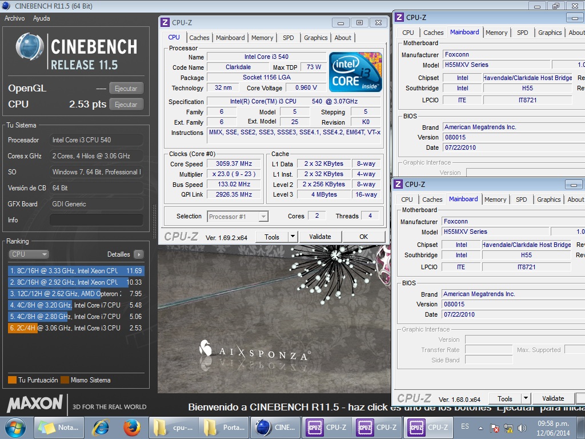This screenshot has height=439, width=585.
Task: Click ES language indicator in taskbar
Action: coord(465,426)
